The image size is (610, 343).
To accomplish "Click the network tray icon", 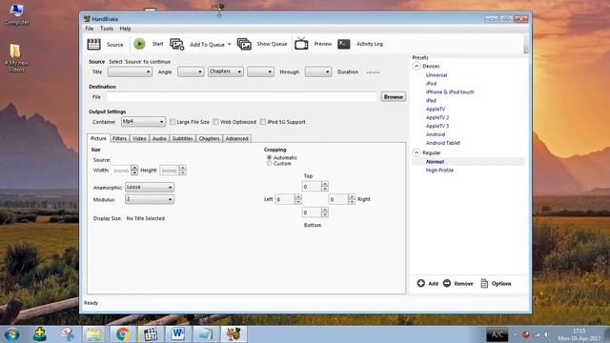I will click(538, 334).
